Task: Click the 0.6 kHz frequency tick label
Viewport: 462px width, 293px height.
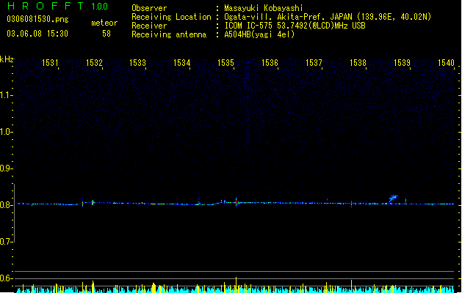Action: 6,278
